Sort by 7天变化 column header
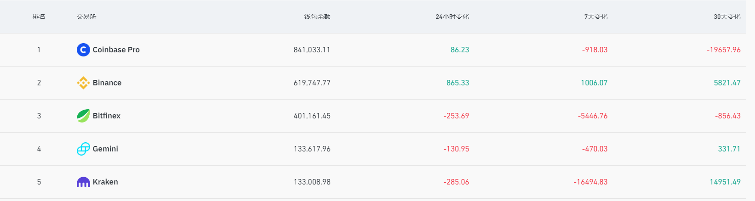 596,17
